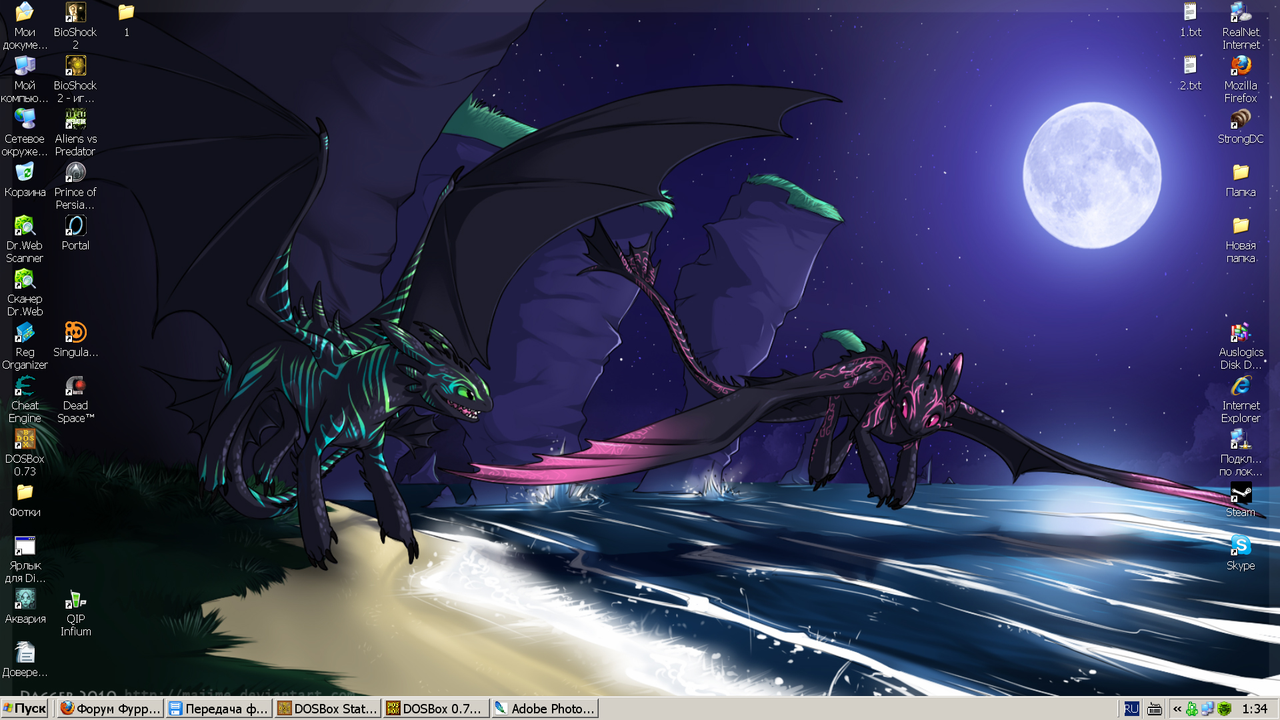Click the system clock showing 1:34
1280x720 pixels.
tap(1254, 709)
